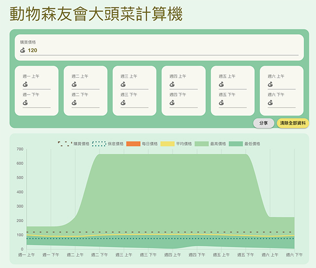Image resolution: width=316 pixels, height=268 pixels.
Task: Click the 保底價格 legend label
Action: click(116, 144)
